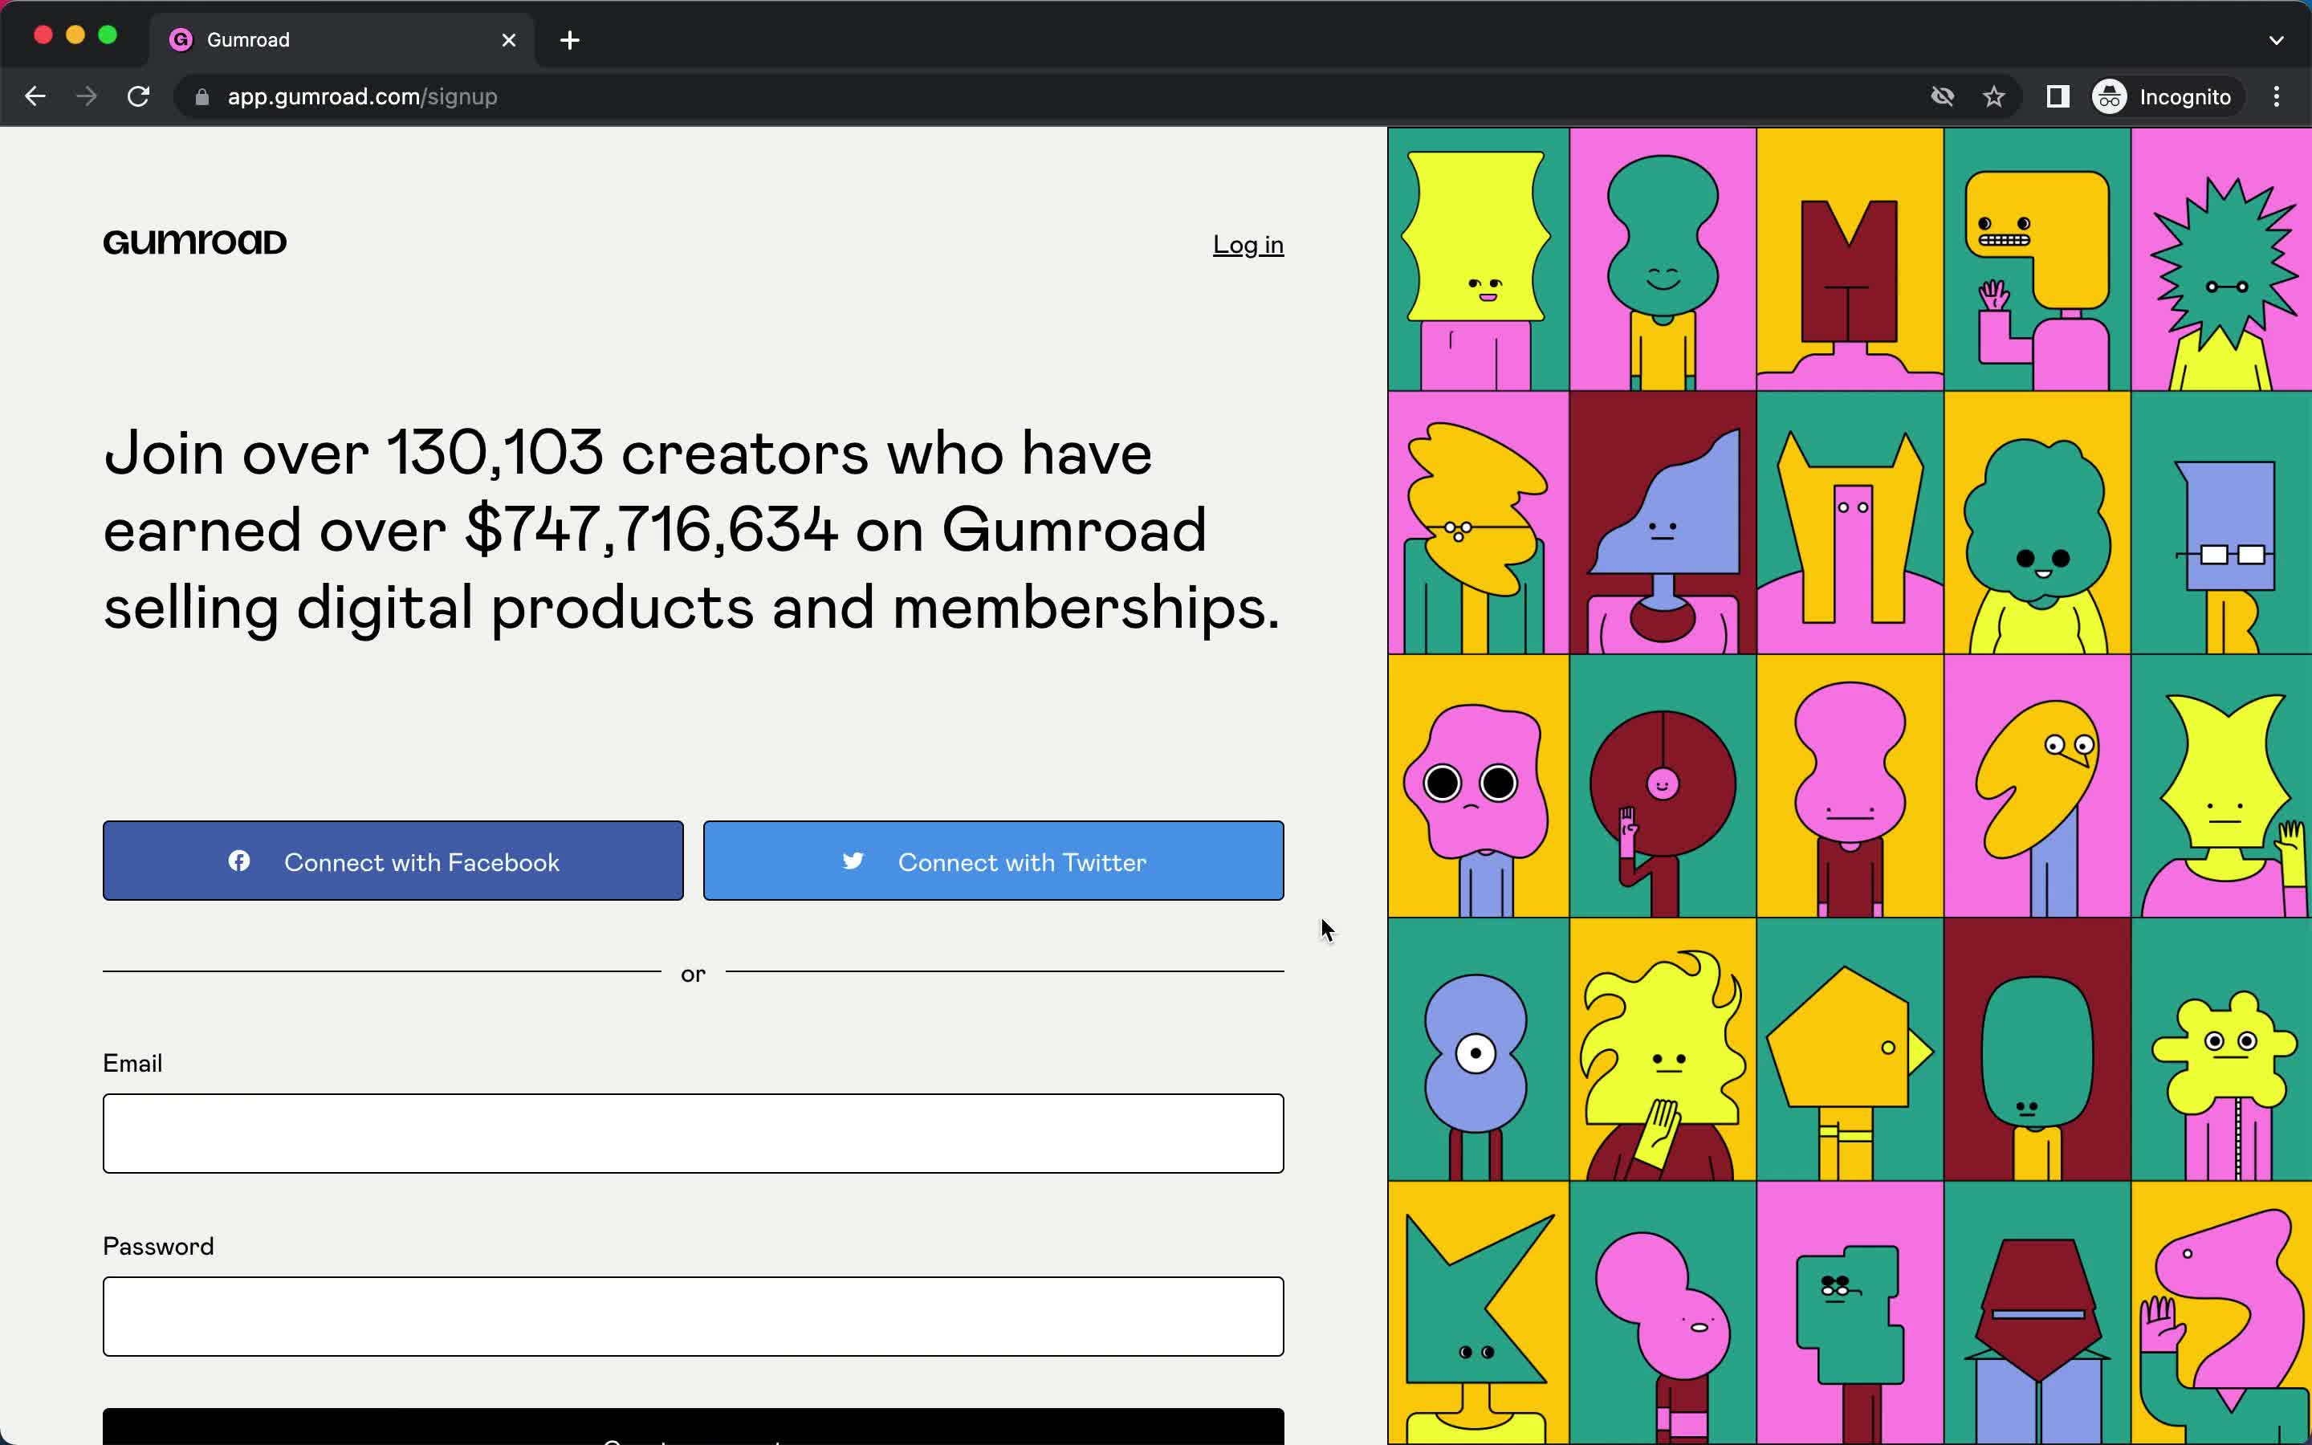2312x1445 pixels.
Task: Click the browser back arrow
Action: 35,96
